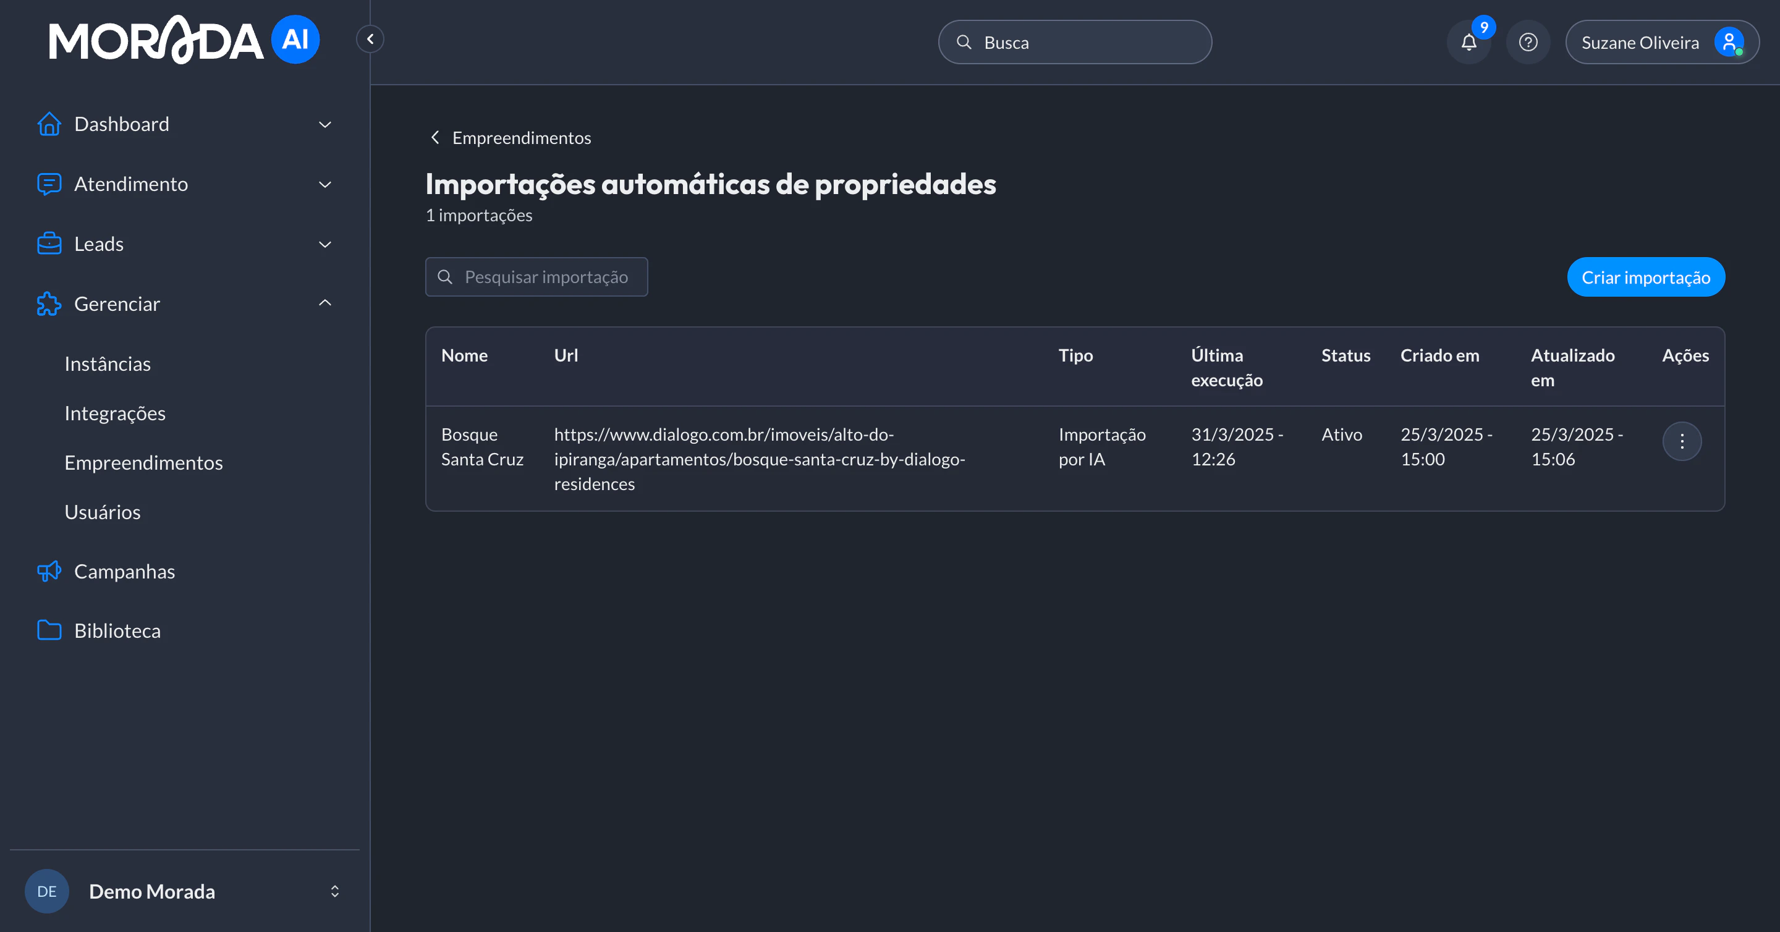The width and height of the screenshot is (1780, 932).
Task: Open the Dashboard section via home icon
Action: [48, 124]
